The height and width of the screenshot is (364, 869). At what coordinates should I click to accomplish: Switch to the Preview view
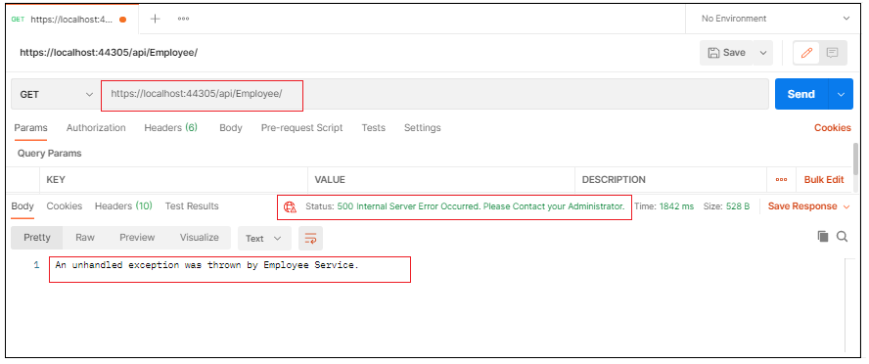click(x=137, y=238)
